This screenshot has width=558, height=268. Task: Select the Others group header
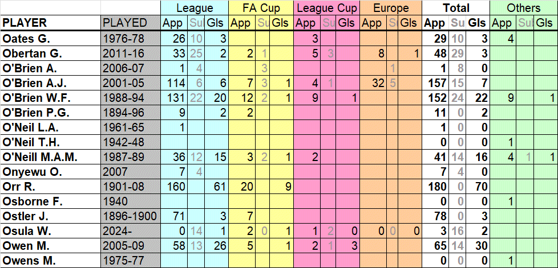[x=523, y=8]
